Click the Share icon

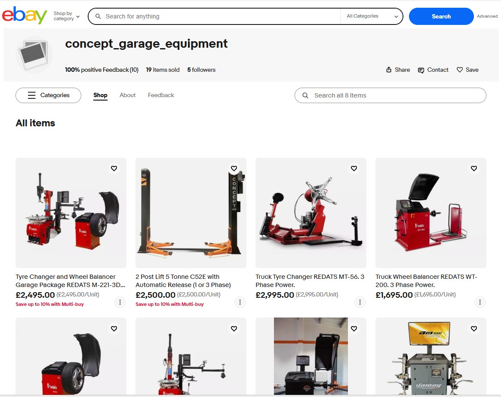point(389,70)
